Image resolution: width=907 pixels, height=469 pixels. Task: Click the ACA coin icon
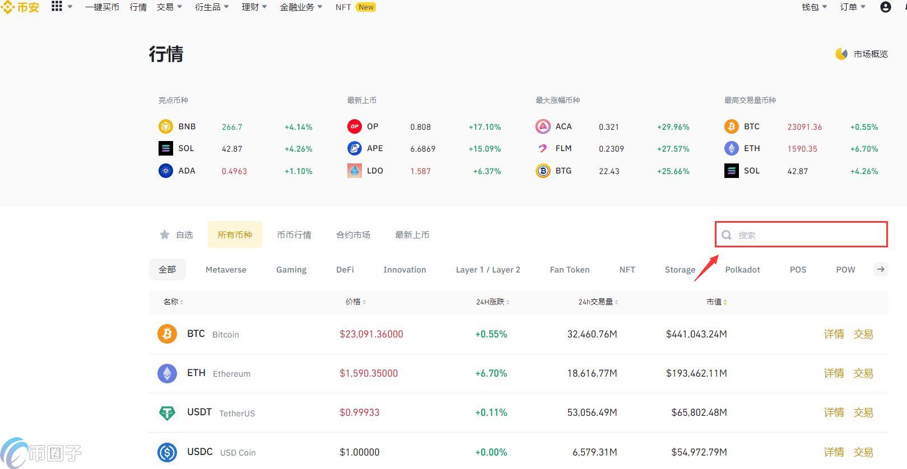[x=543, y=126]
